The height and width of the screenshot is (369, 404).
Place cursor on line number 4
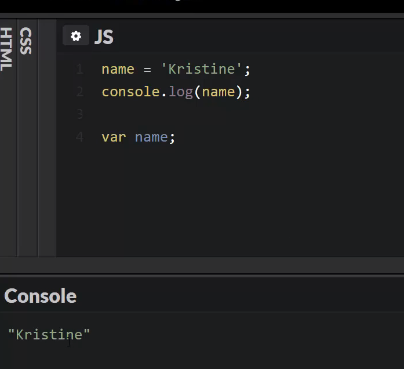click(79, 137)
